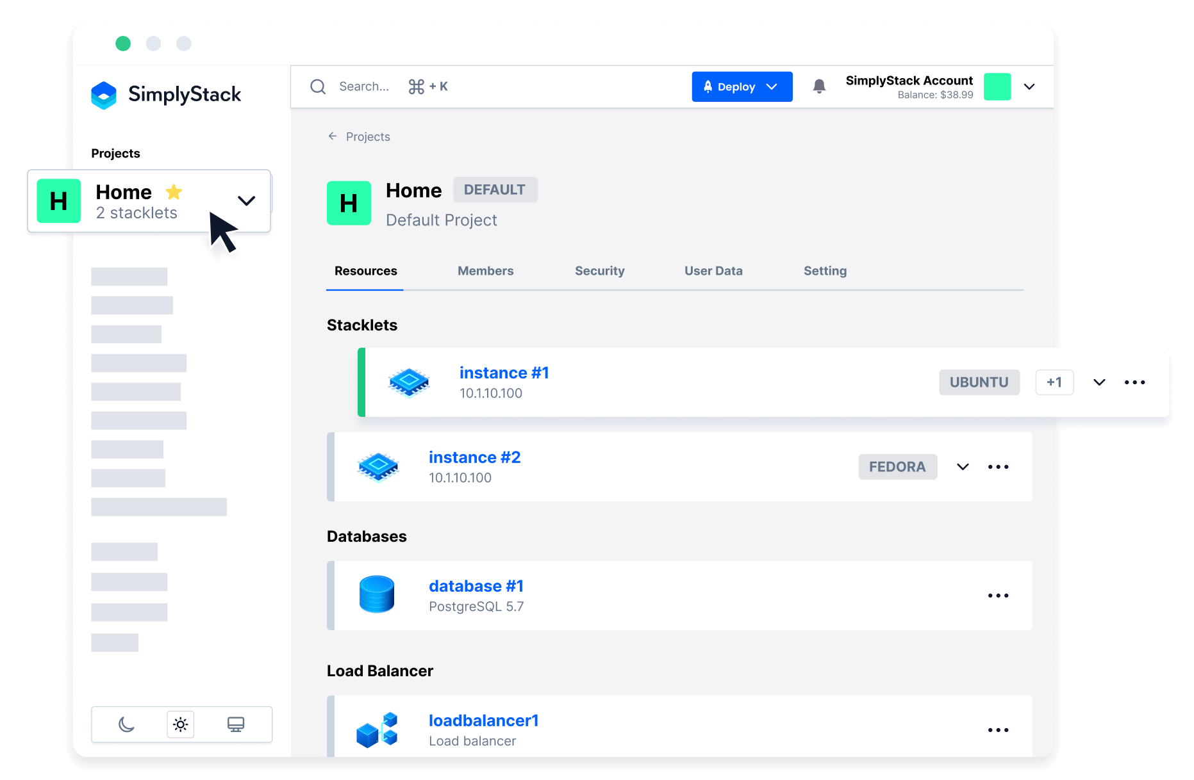The width and height of the screenshot is (1194, 780).
Task: Click the green H icon in sidebar
Action: [59, 201]
